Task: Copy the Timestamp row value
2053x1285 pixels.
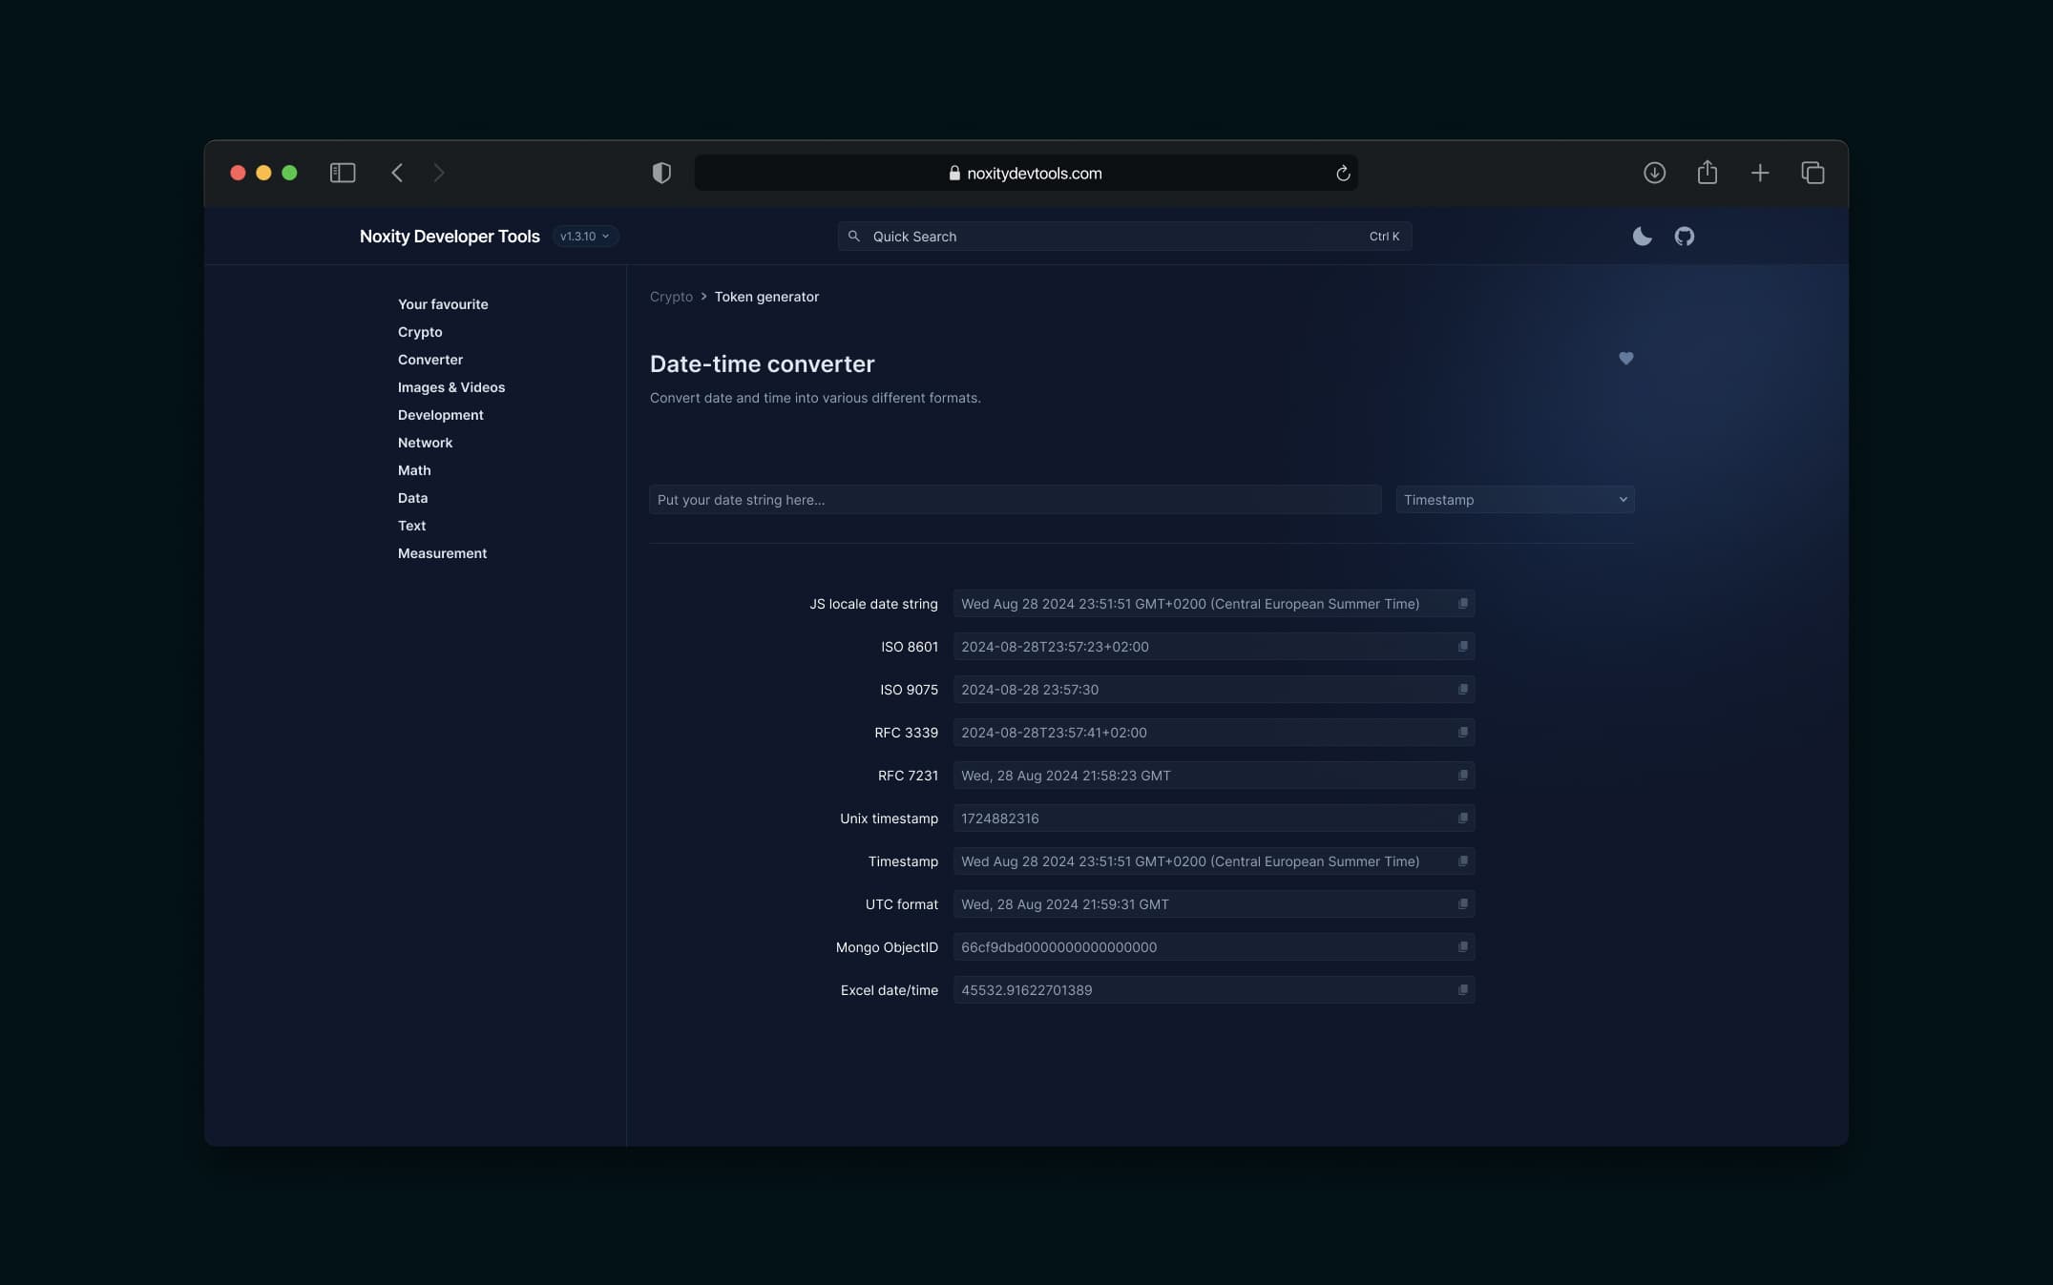Action: pyautogui.click(x=1462, y=861)
